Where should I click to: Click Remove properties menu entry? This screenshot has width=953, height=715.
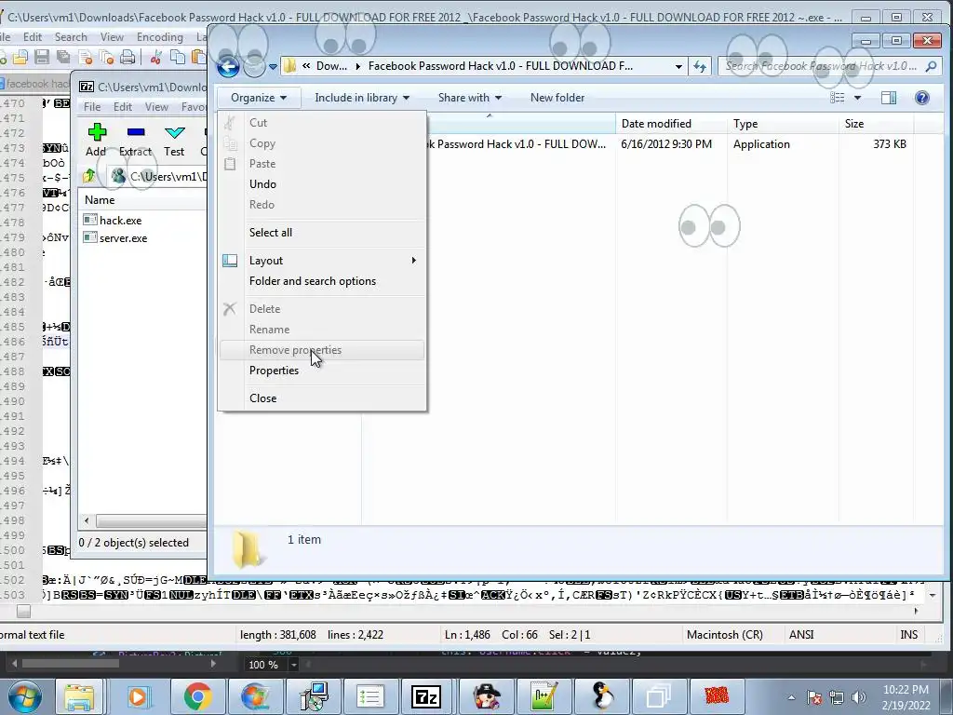[x=321, y=350]
